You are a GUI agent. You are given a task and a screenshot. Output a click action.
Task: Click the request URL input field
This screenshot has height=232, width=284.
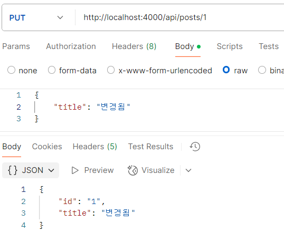(179, 17)
